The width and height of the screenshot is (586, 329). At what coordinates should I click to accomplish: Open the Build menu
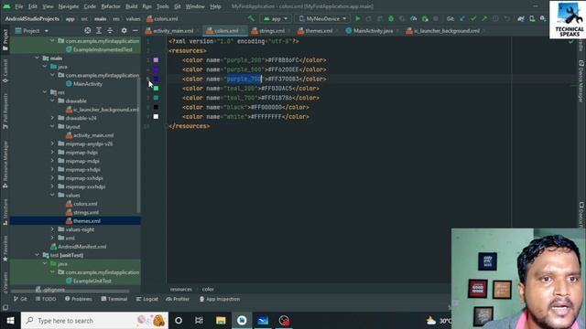click(x=131, y=6)
